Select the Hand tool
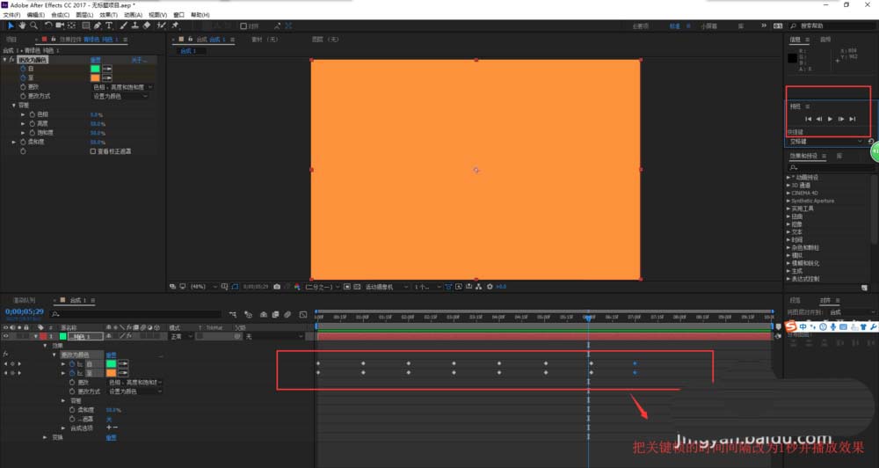Image resolution: width=879 pixels, height=468 pixels. coord(22,26)
